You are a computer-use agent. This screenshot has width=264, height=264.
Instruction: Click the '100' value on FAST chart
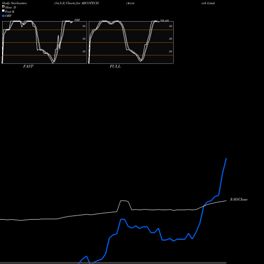tap(77, 20)
